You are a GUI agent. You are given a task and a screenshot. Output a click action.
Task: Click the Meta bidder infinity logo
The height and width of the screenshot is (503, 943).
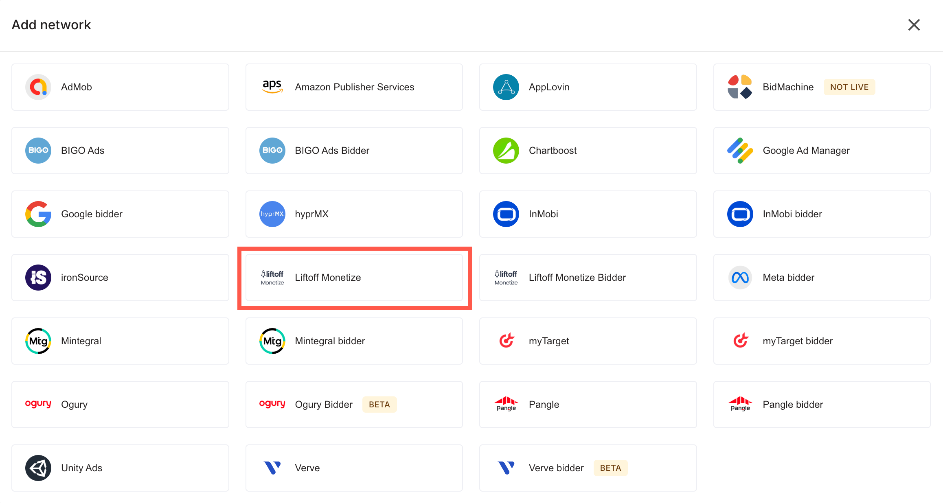(x=740, y=278)
